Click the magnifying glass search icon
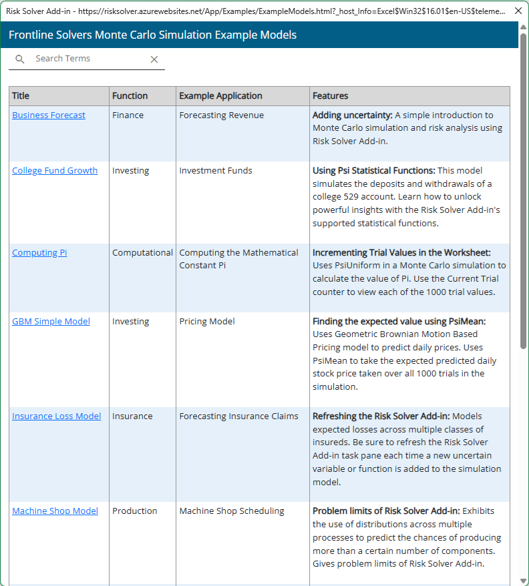529x586 pixels. click(x=20, y=59)
